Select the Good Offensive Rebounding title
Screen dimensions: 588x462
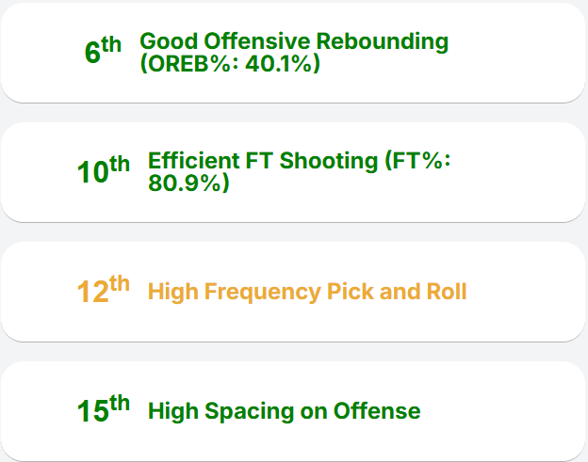pyautogui.click(x=294, y=41)
